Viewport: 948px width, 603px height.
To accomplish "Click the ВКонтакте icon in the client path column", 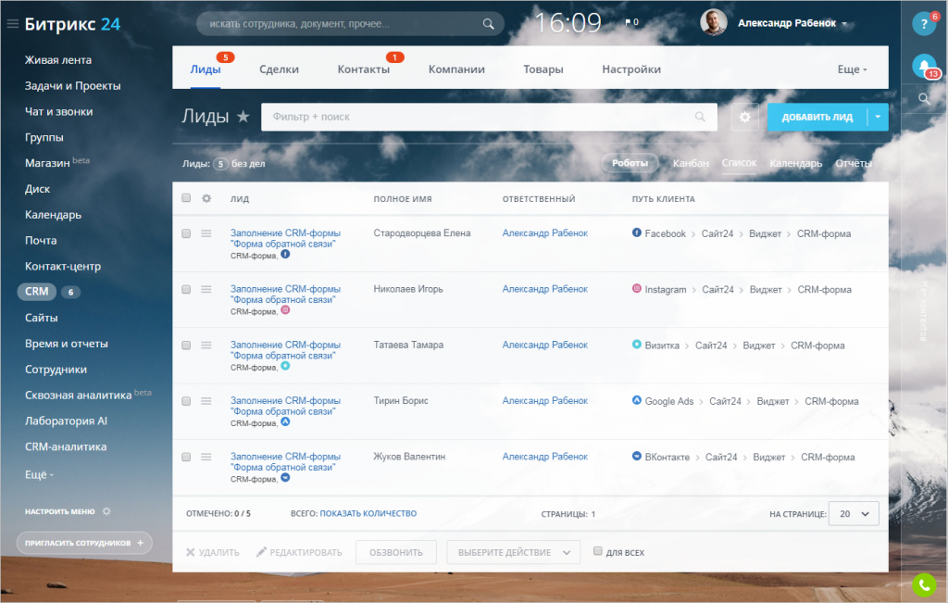I will pos(637,456).
